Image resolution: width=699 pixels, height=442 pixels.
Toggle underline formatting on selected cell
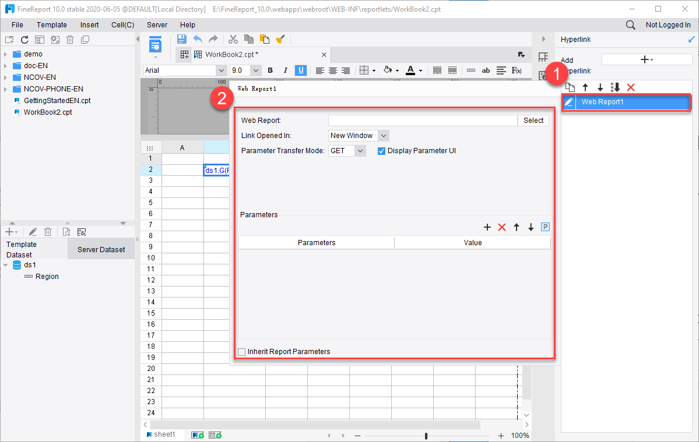[x=300, y=70]
